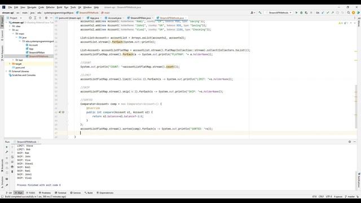Rerun program in Run panel
This screenshot has height=203, width=361.
click(7, 147)
